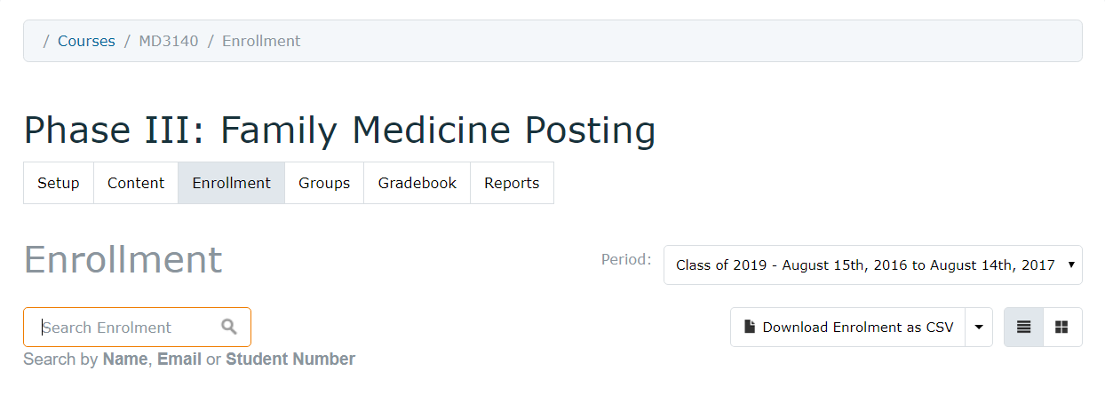1105x395 pixels.
Task: Click the Phase III: Family Medicine Posting title
Action: click(x=339, y=130)
